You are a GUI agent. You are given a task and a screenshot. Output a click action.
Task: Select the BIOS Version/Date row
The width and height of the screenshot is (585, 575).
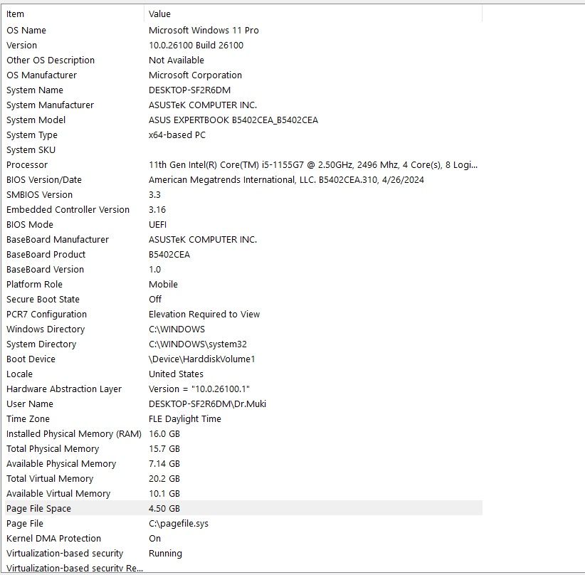click(x=243, y=179)
